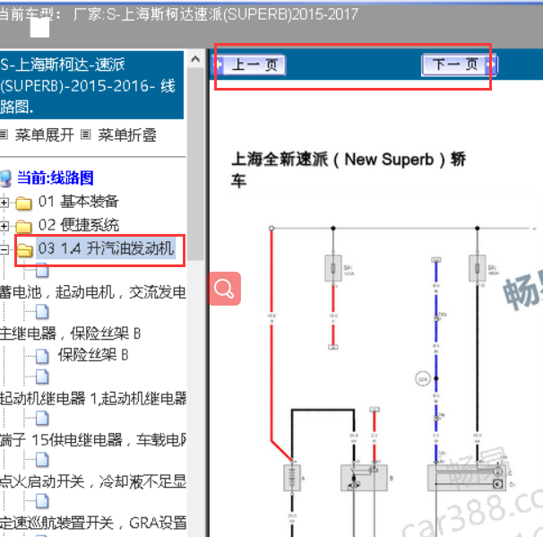Select 03 1.4 升汽油发动机 tree label
Image resolution: width=543 pixels, height=537 pixels.
(106, 248)
